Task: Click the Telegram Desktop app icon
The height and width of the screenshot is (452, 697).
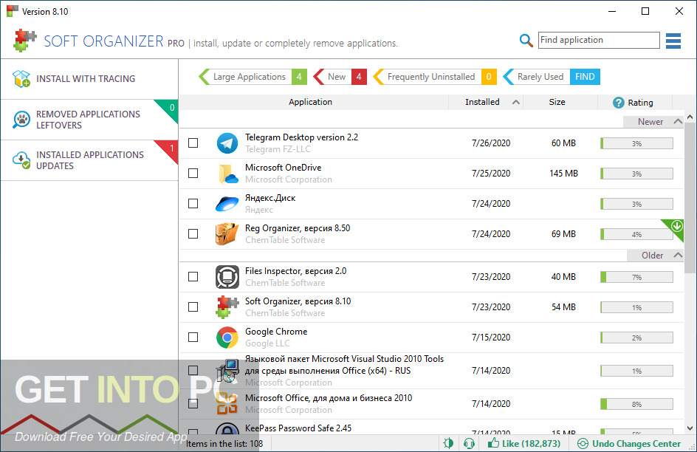Action: click(227, 143)
